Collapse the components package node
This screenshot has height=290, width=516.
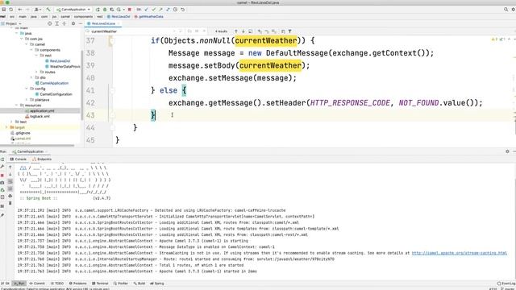[x=31, y=50]
